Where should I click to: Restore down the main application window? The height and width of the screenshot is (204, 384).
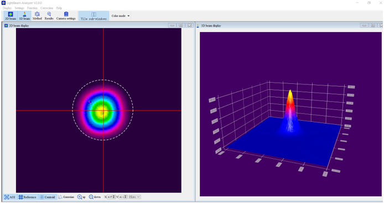click(369, 3)
